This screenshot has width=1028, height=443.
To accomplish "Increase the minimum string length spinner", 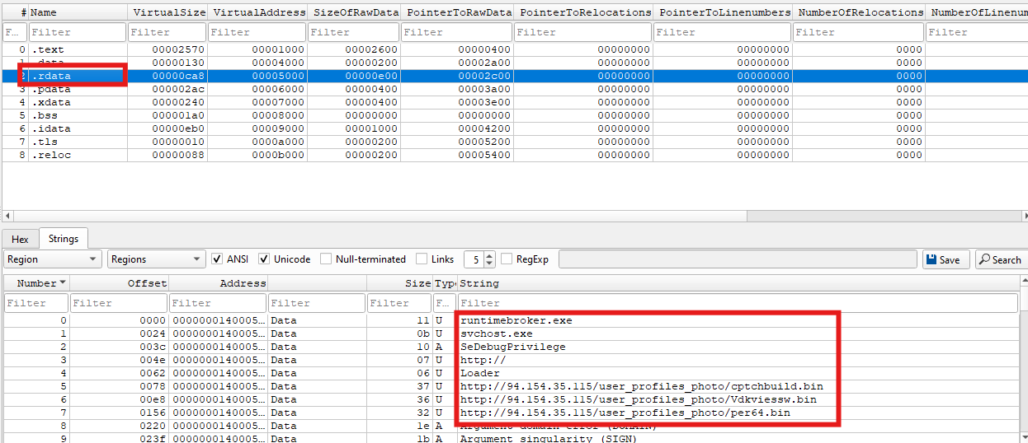I will tap(490, 255).
